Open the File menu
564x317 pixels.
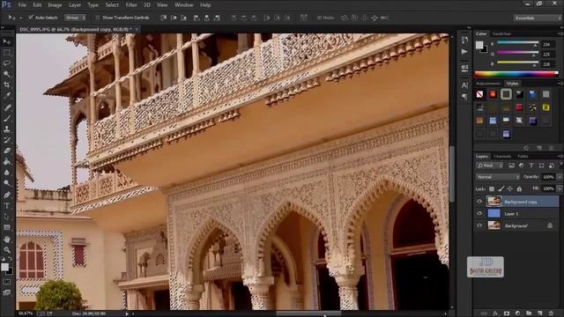click(22, 5)
